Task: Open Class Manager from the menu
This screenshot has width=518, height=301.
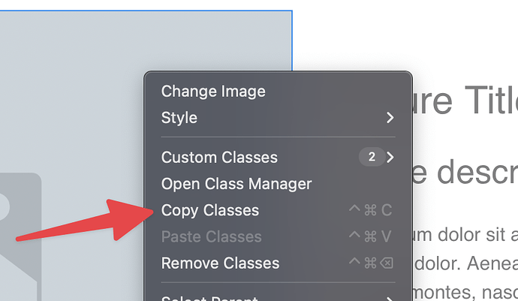Action: pyautogui.click(x=236, y=184)
